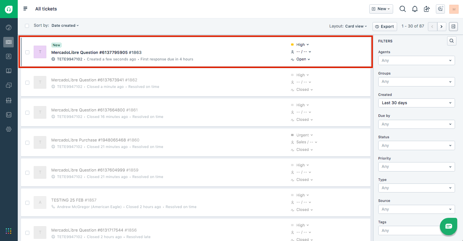The image size is (463, 241).
Task: Open Sort by Date created dropdown
Action: pos(65,26)
